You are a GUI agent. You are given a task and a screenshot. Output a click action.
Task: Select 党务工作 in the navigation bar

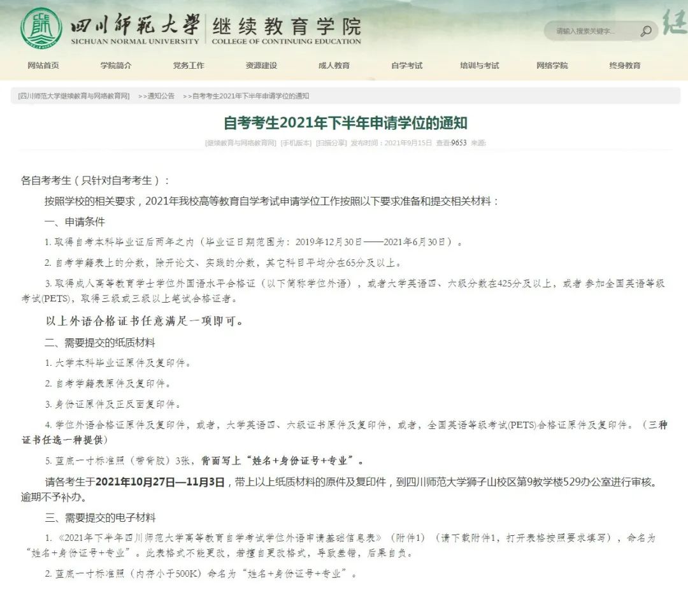[189, 65]
